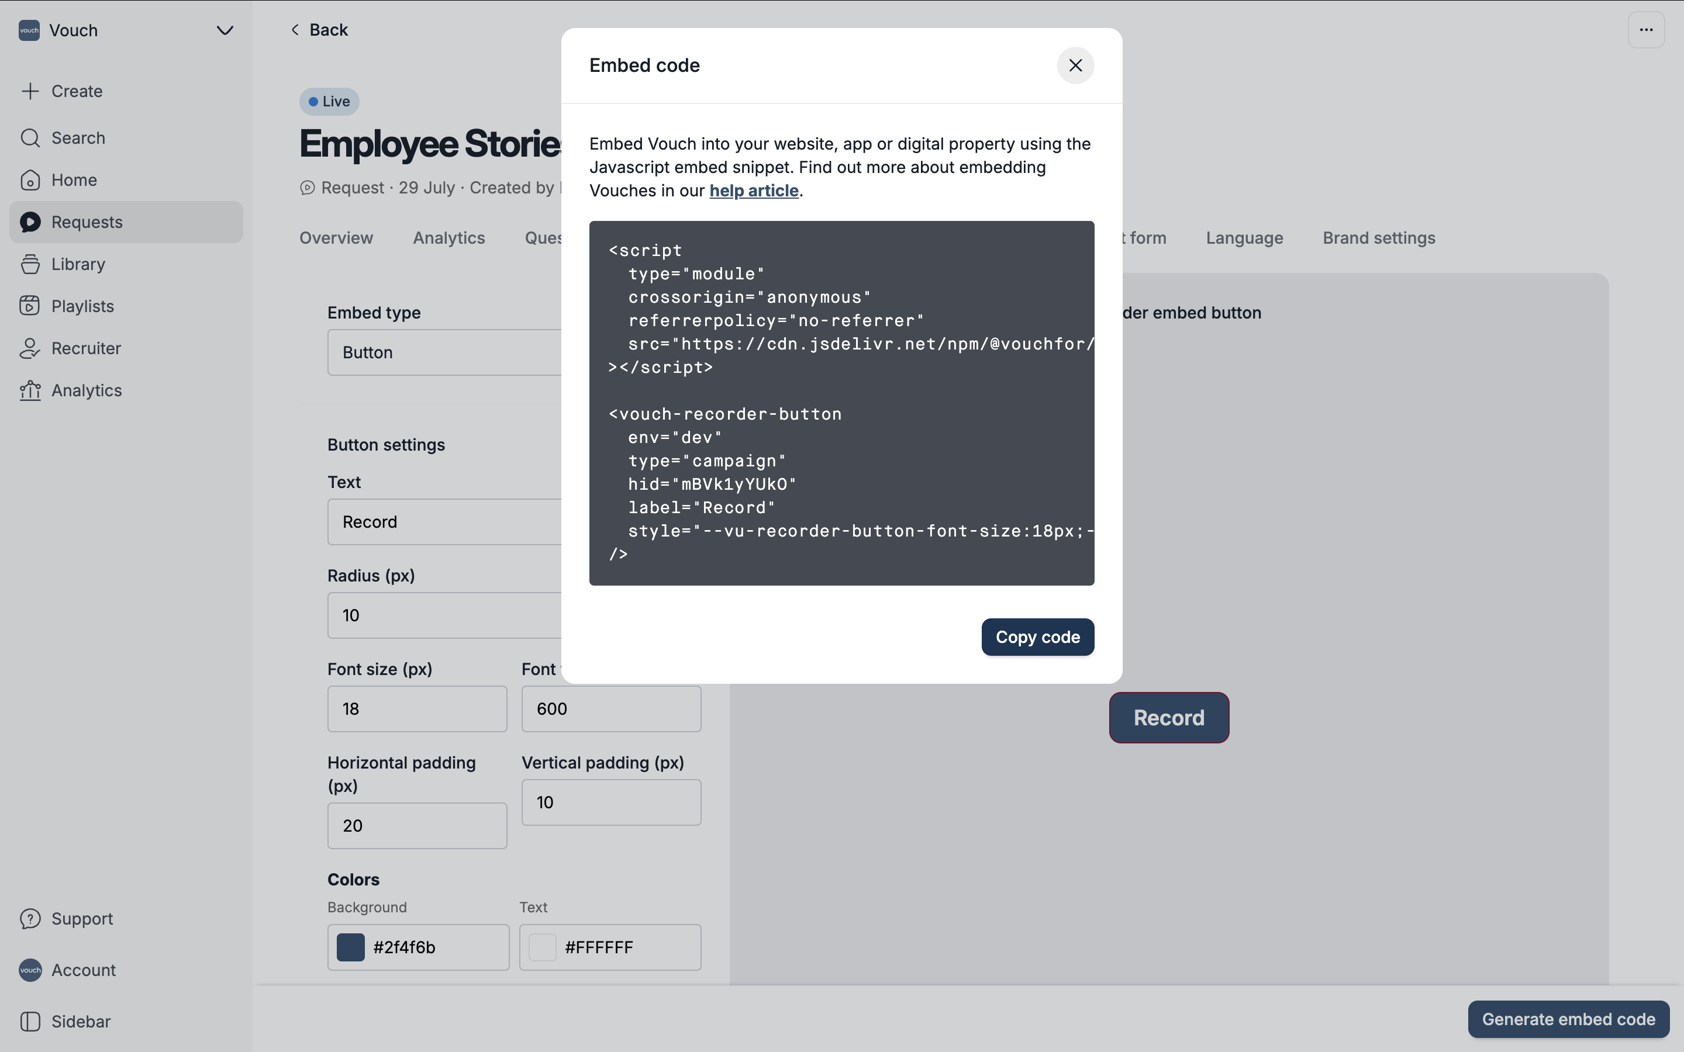Click the env="dev" code line
Viewport: 1684px width, 1052px height.
pos(675,438)
